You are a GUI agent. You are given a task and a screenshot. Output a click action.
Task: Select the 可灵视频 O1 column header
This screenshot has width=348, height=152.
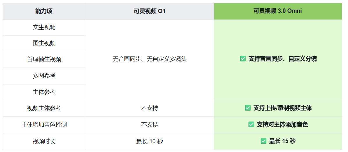(x=150, y=11)
